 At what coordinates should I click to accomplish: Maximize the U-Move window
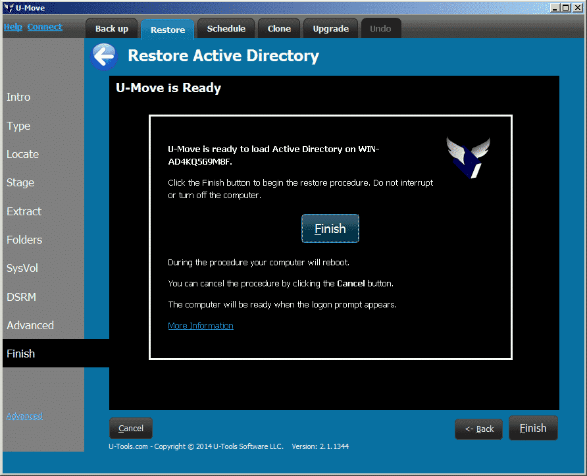click(x=566, y=8)
